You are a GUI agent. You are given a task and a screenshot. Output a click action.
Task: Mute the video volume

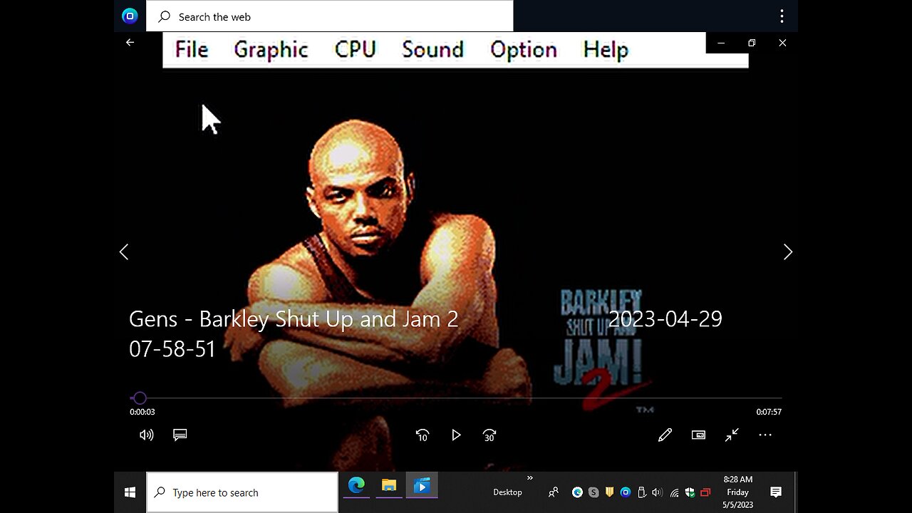point(147,435)
